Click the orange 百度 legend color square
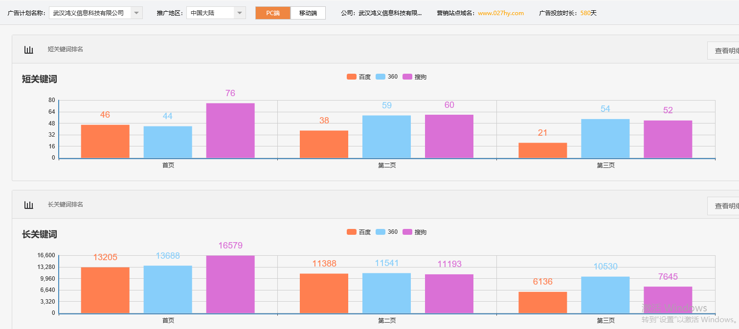 click(x=352, y=76)
